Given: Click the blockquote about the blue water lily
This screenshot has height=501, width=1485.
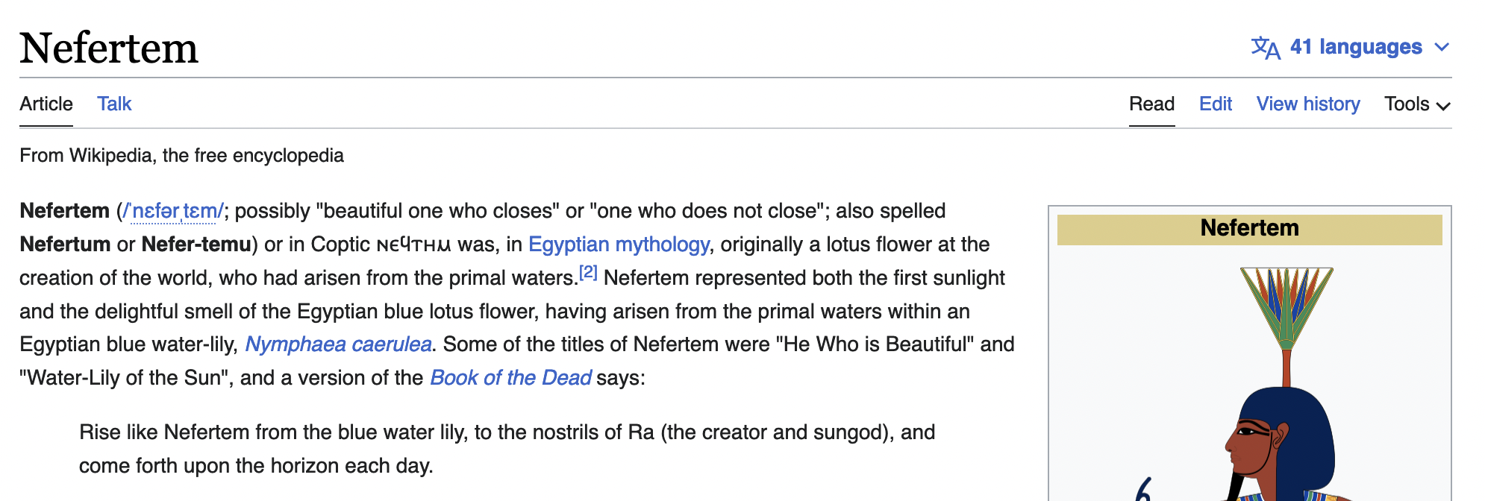Looking at the screenshot, I should (507, 449).
